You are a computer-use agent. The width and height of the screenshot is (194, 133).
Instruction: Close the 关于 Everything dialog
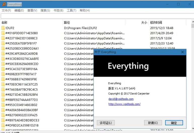182,52
